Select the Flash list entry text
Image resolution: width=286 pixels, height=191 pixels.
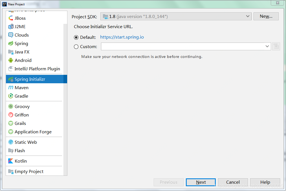(20, 150)
